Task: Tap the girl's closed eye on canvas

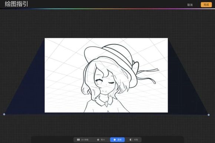Action: point(111,83)
